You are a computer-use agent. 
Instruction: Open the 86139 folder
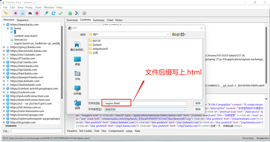point(94,41)
